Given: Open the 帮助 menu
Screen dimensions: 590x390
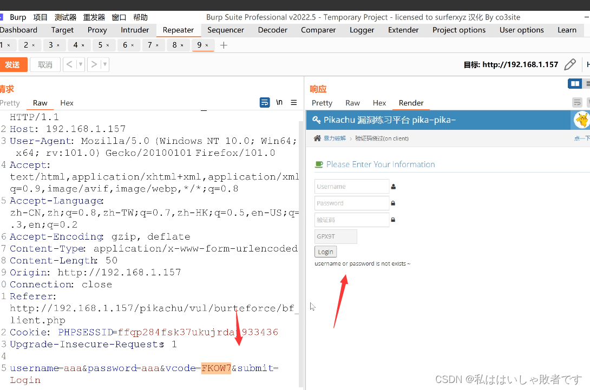Looking at the screenshot, I should pos(140,17).
